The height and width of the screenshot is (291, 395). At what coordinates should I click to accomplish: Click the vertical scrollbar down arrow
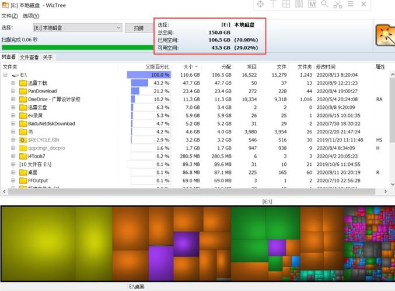[392, 184]
